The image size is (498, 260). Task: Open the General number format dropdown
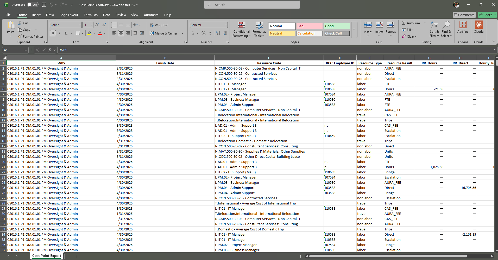tap(226, 25)
